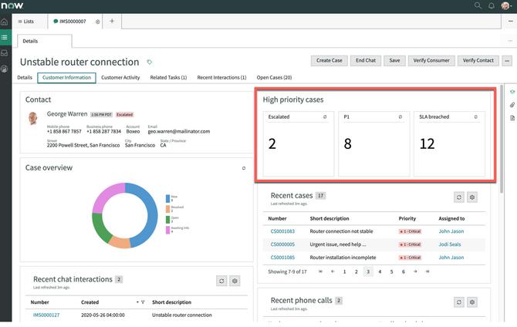Screen dimensions: 517x327
Task: Open the bottom circular icon in the left sidebar
Action: click(x=5, y=69)
